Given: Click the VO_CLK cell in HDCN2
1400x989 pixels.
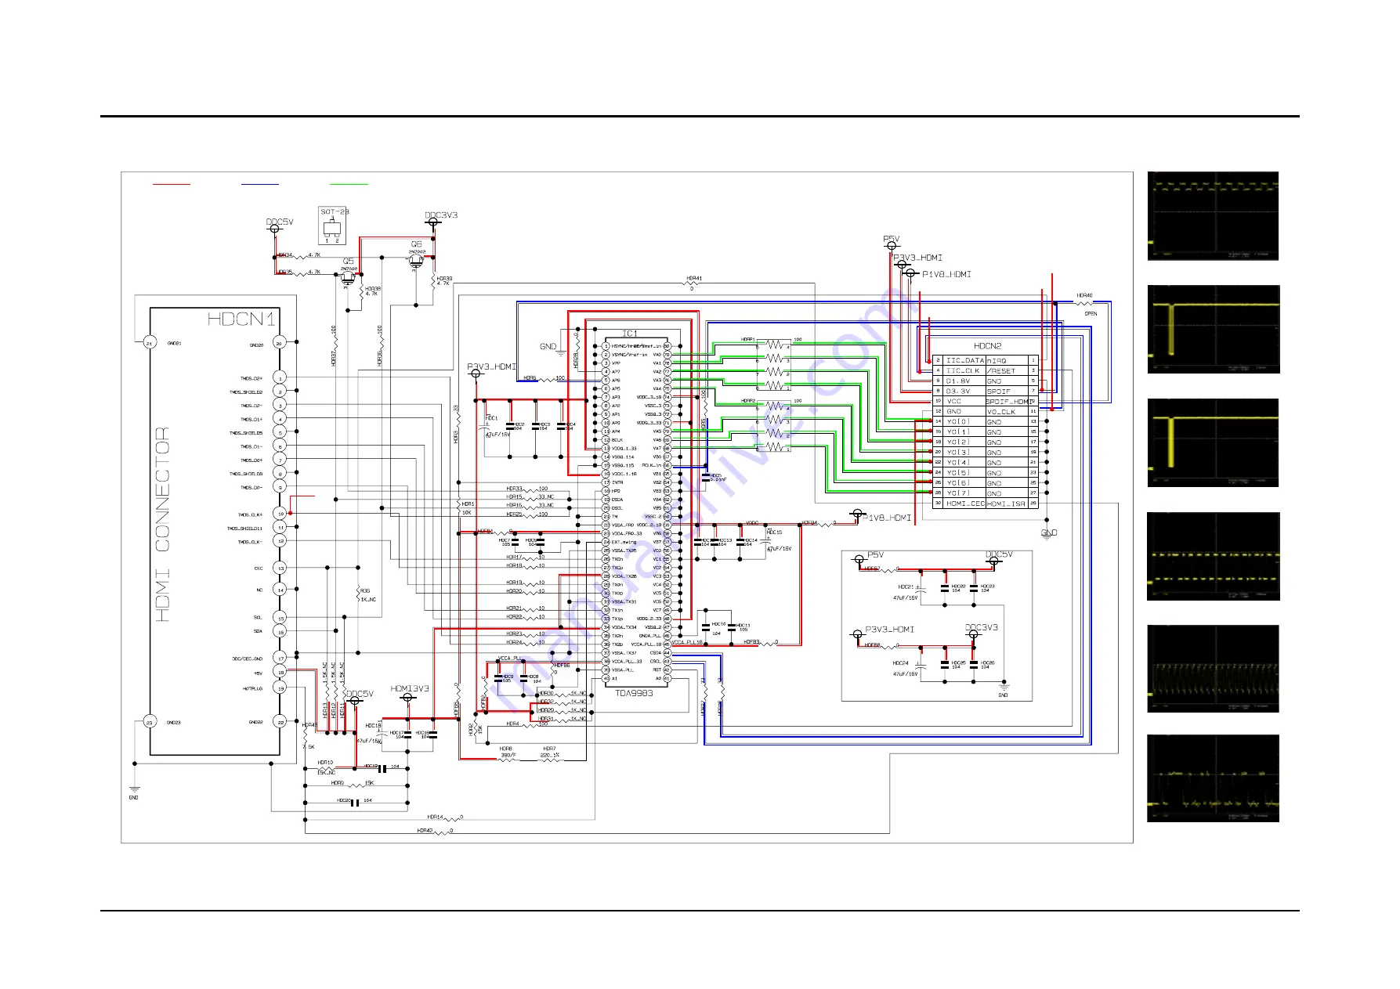Looking at the screenshot, I should (x=1007, y=412).
